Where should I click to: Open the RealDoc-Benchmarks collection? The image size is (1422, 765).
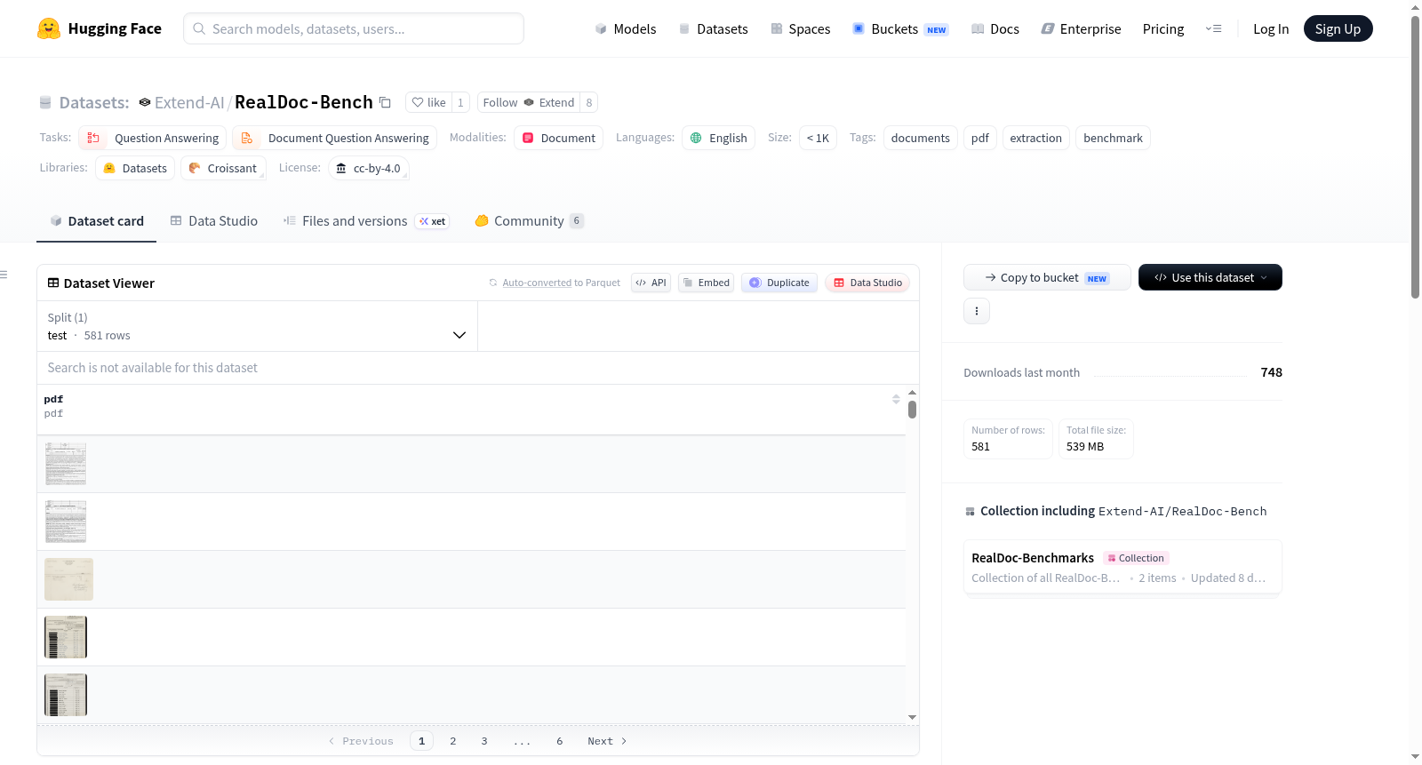[x=1122, y=567]
